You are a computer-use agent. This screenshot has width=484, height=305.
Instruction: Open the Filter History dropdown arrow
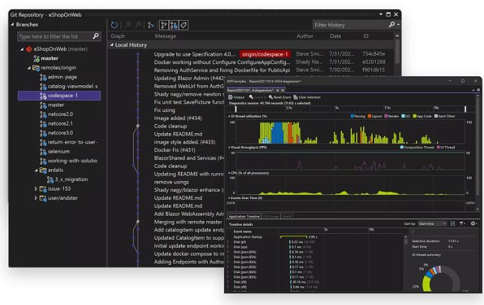coord(399,25)
